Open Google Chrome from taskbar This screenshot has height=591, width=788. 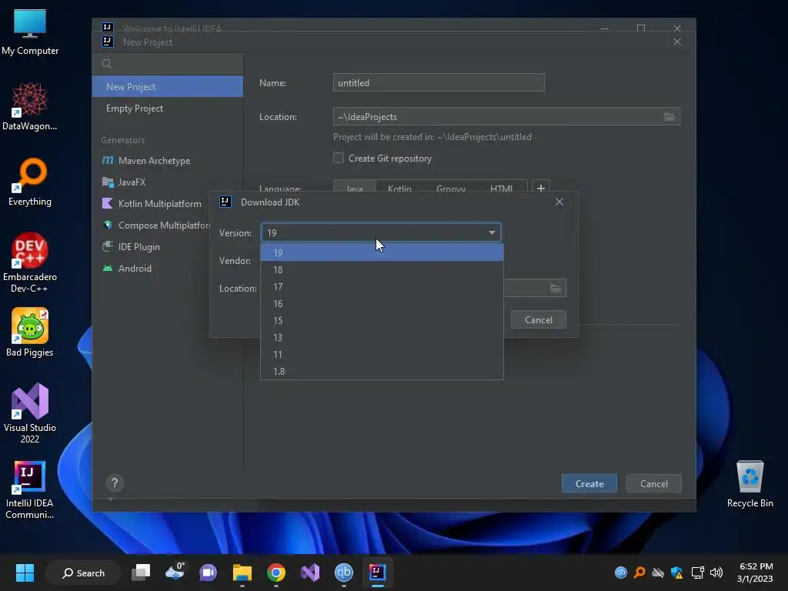tap(276, 573)
